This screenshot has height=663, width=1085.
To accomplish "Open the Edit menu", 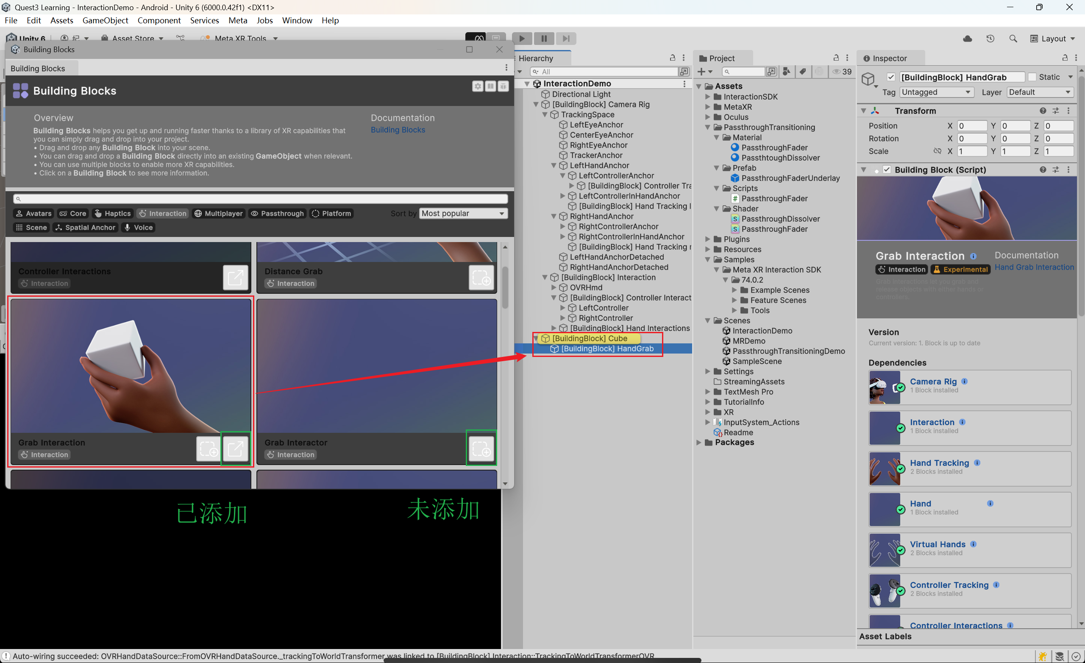I will (33, 20).
